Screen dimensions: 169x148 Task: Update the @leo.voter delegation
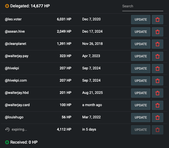141,20
